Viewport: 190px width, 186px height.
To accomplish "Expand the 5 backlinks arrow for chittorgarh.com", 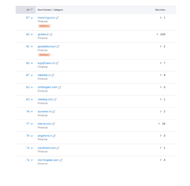I will point(161,87).
